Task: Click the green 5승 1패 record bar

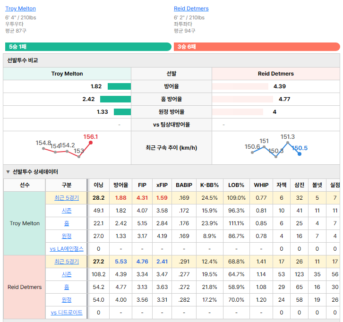Action: coord(88,47)
